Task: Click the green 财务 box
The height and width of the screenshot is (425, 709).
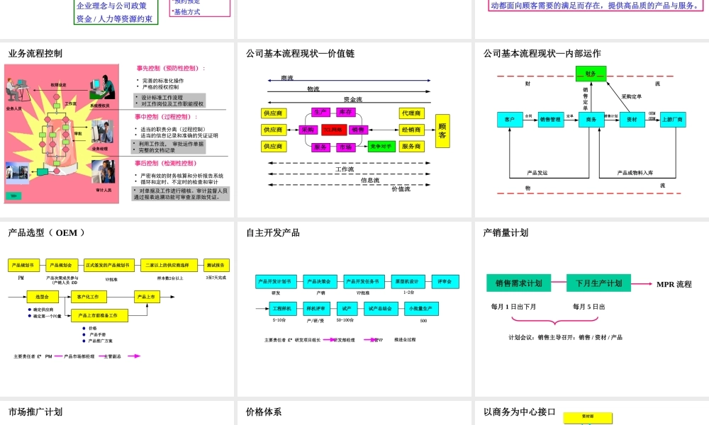Action: click(x=591, y=74)
